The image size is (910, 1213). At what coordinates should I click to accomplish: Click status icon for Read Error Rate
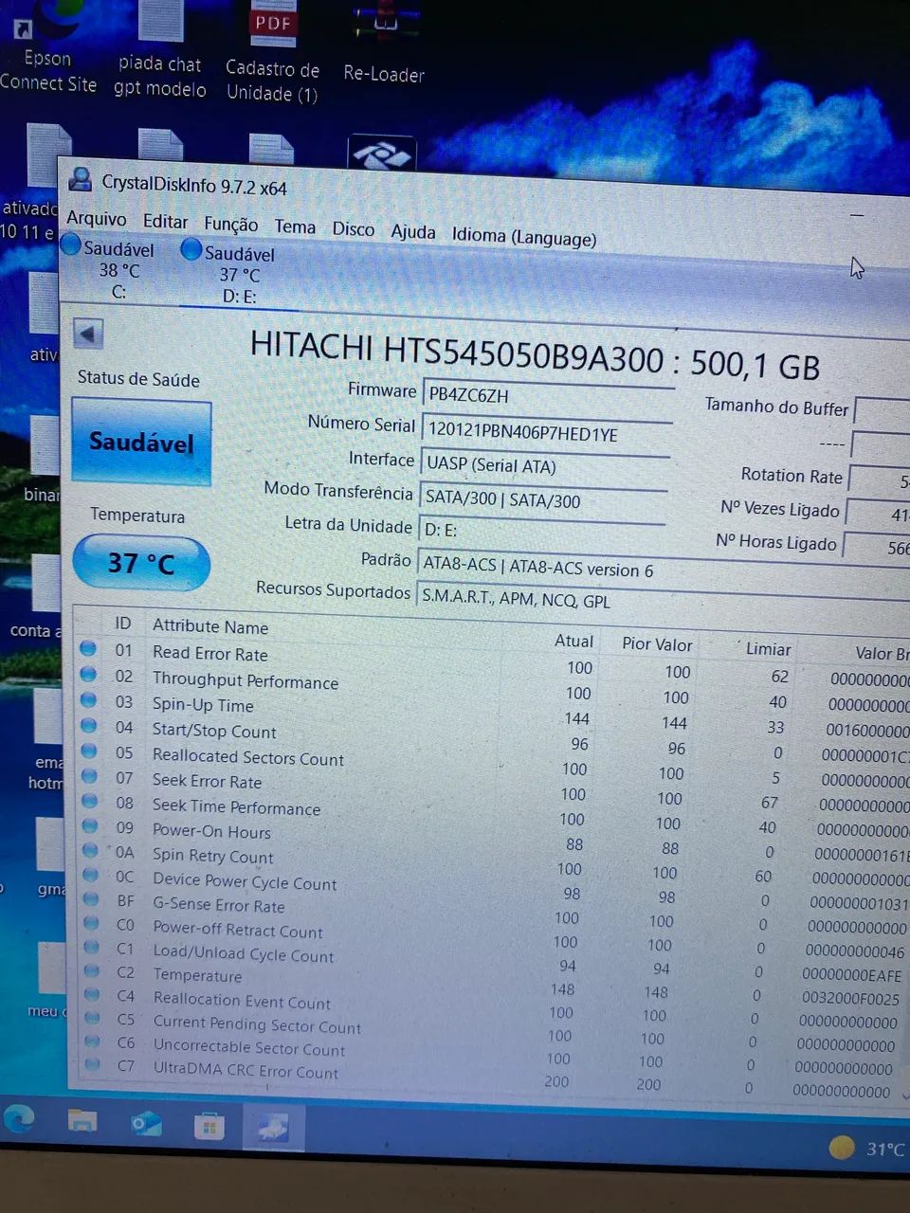[x=88, y=648]
